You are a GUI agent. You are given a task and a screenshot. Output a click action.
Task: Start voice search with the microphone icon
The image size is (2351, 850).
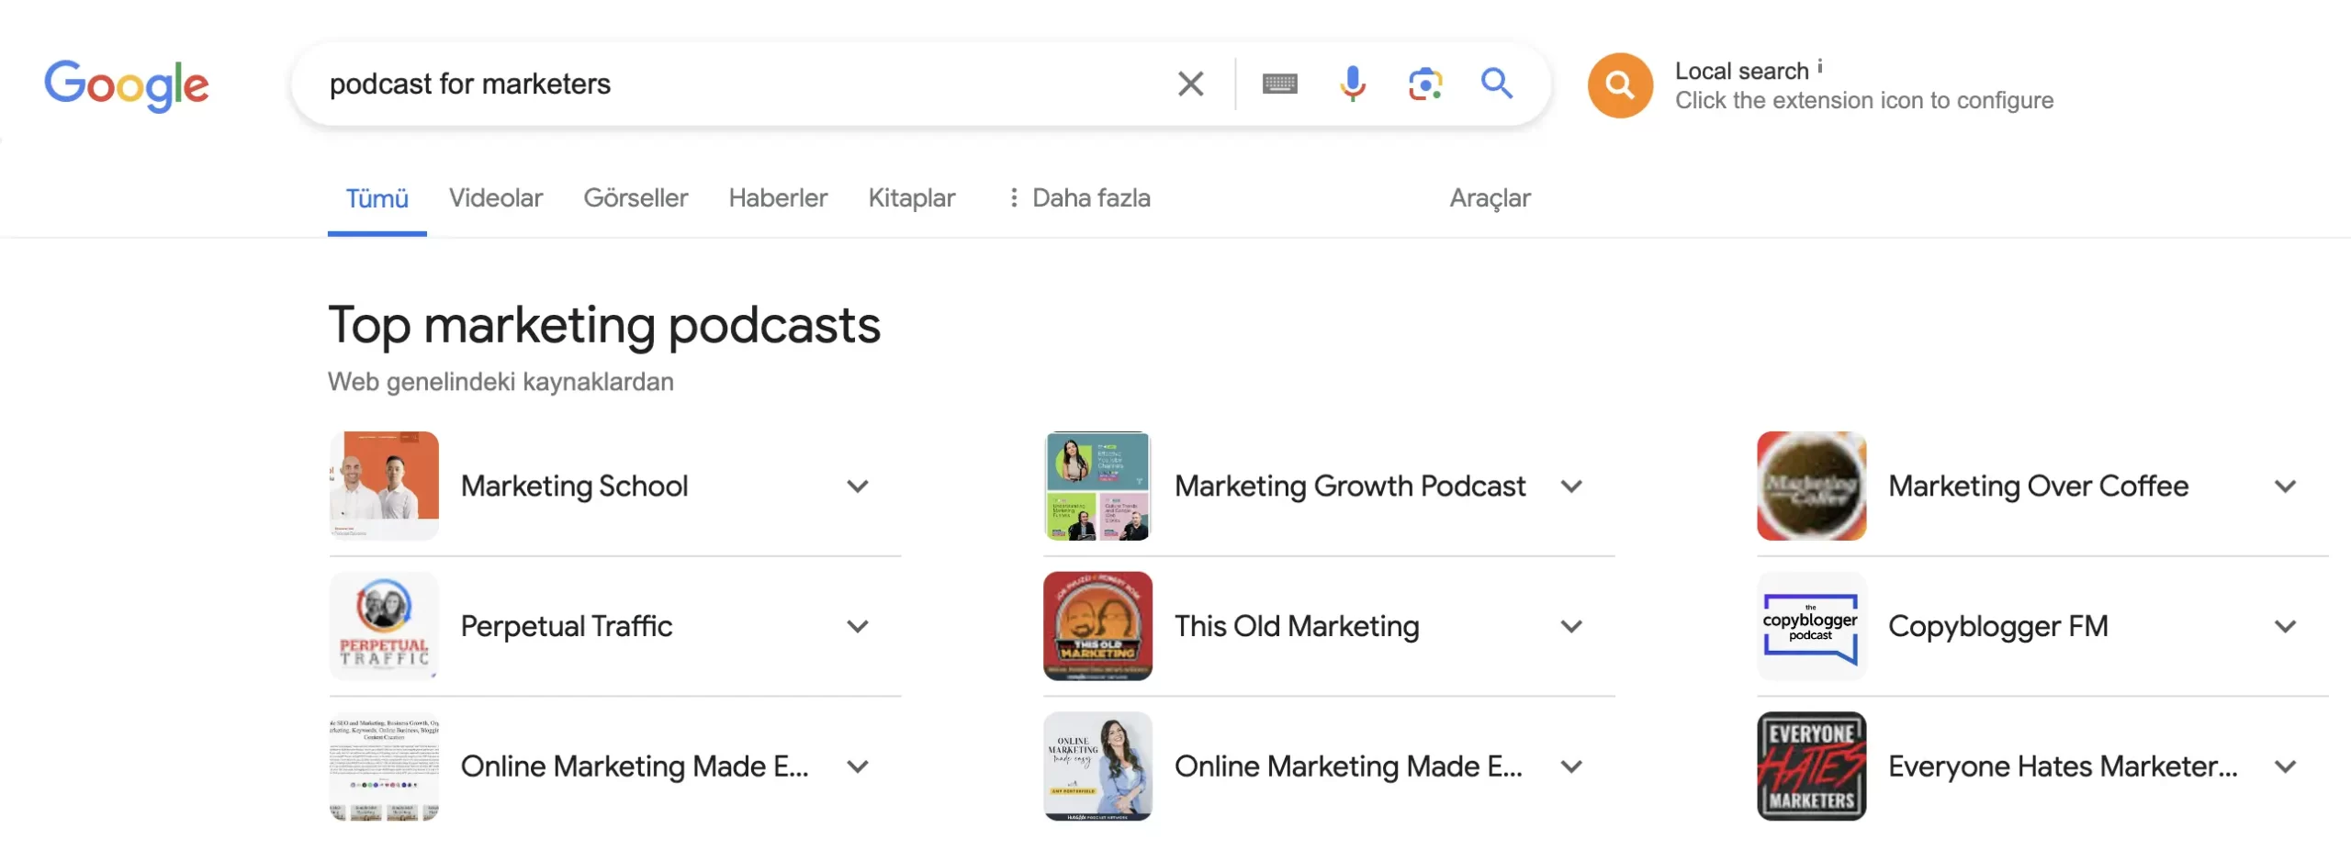[x=1352, y=84]
